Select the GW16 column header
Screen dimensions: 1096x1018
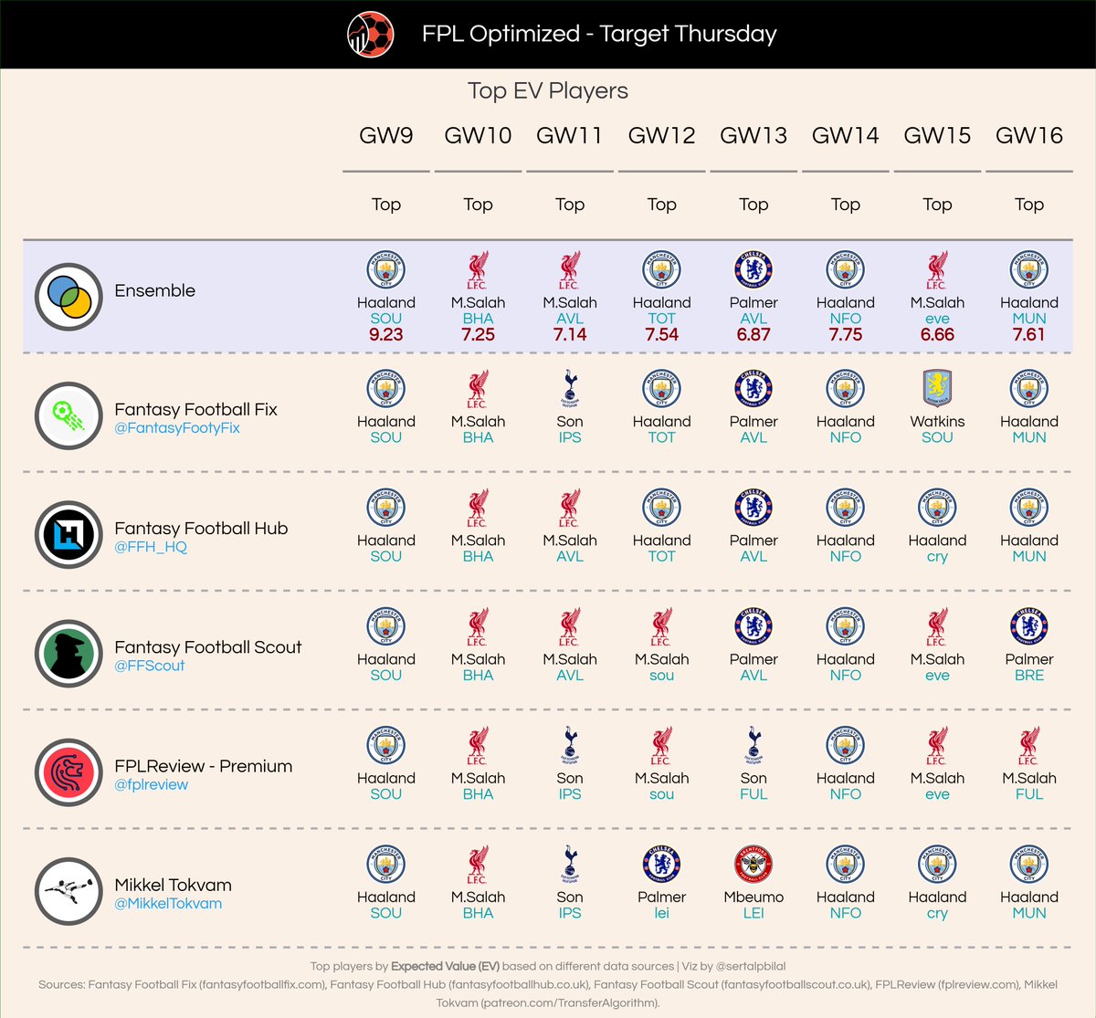[x=1029, y=136]
